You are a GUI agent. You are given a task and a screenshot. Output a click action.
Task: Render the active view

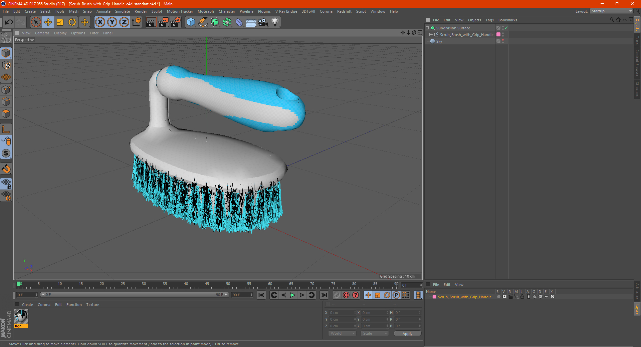(x=151, y=22)
